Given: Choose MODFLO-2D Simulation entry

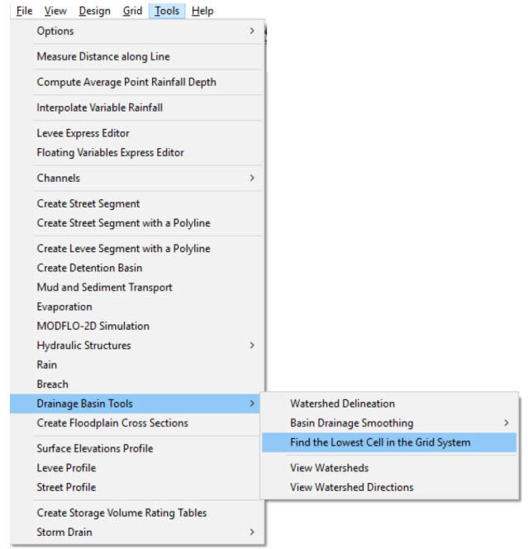Looking at the screenshot, I should (x=93, y=327).
